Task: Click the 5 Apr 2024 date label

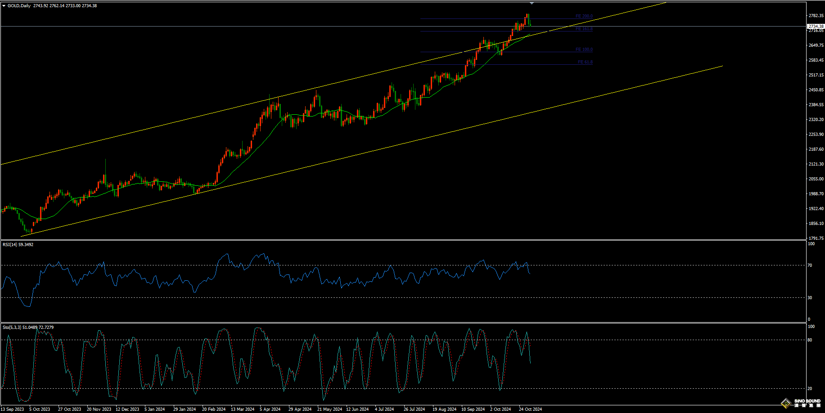Action: tap(270, 409)
